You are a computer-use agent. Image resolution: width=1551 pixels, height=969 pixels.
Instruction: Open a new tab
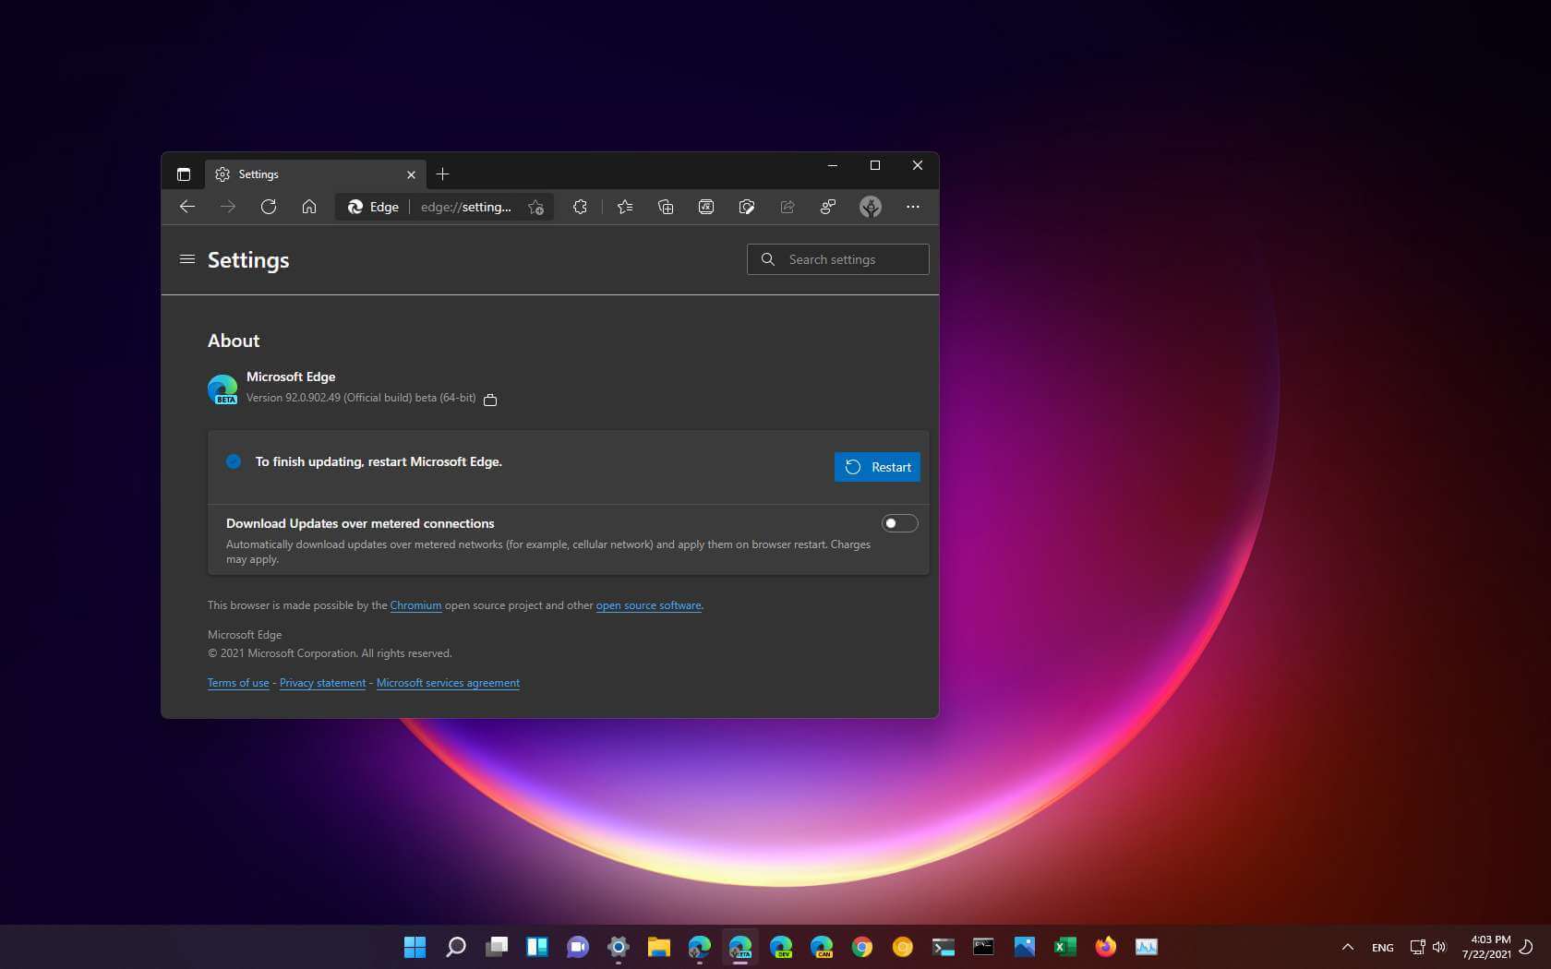(442, 174)
